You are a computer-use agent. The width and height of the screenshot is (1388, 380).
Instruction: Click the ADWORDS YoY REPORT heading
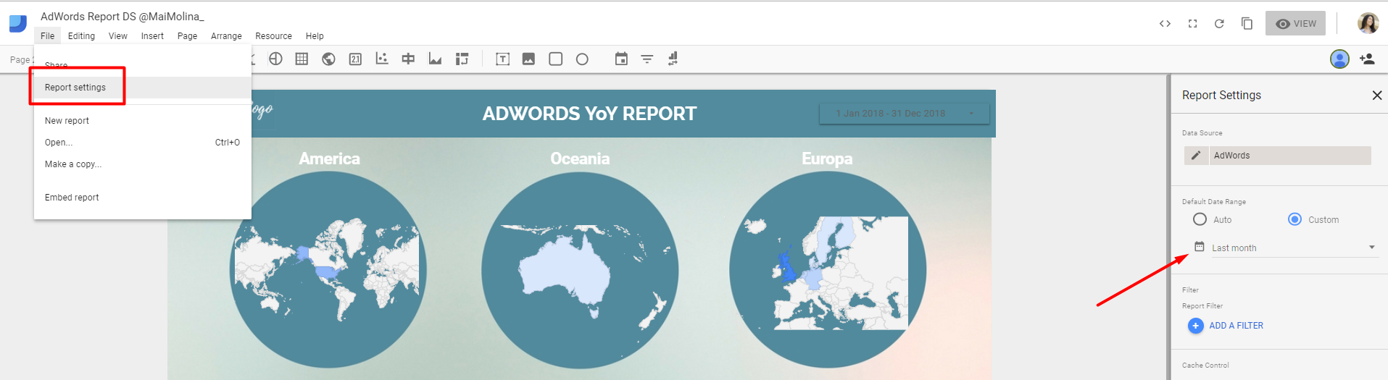tap(589, 114)
